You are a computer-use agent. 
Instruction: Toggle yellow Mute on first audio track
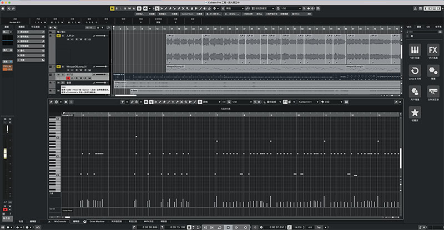[x=59, y=35]
